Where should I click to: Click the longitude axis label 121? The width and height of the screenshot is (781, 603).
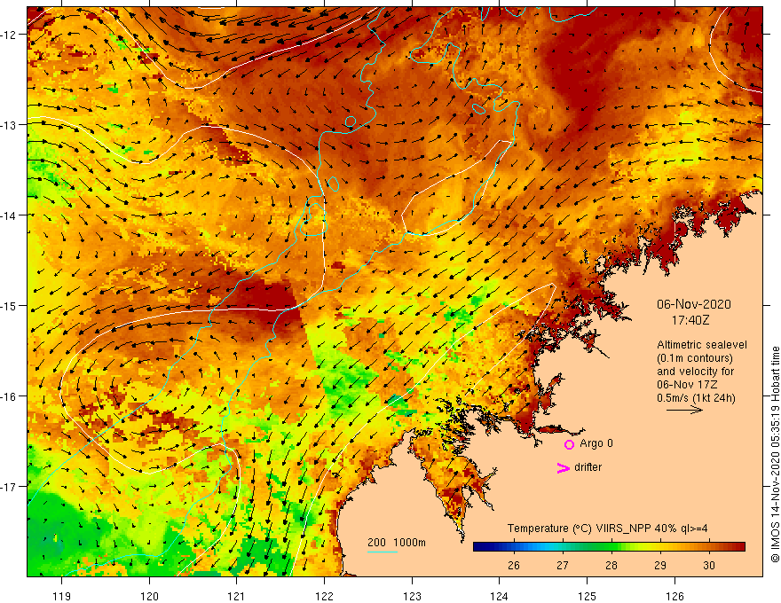237,596
